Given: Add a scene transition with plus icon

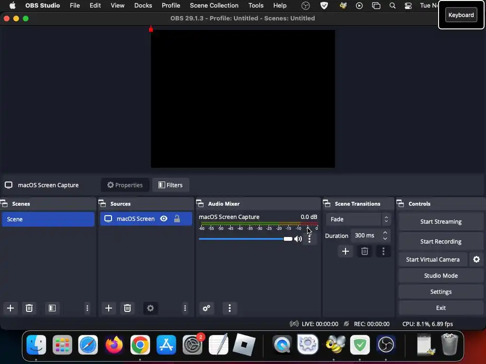Looking at the screenshot, I should (x=346, y=251).
